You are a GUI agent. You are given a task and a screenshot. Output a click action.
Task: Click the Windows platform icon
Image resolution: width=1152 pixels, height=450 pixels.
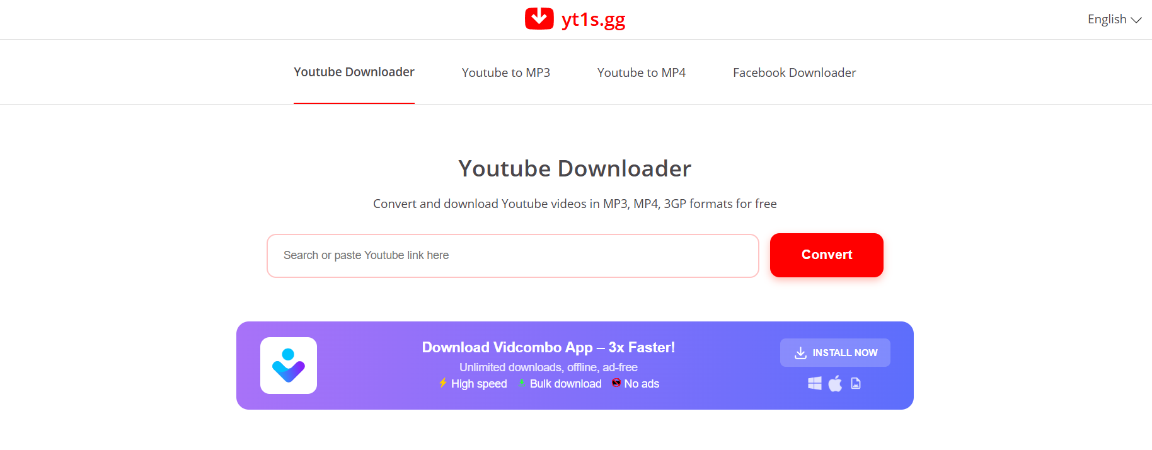tap(815, 383)
